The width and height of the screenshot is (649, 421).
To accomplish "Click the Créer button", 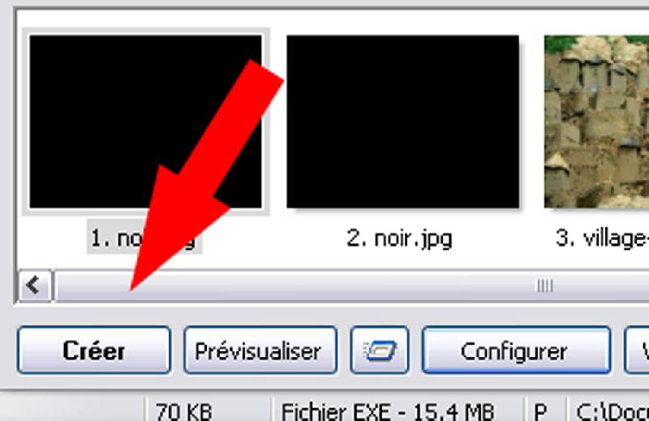I will pyautogui.click(x=94, y=350).
